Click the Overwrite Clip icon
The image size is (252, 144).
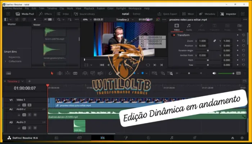click(x=93, y=74)
